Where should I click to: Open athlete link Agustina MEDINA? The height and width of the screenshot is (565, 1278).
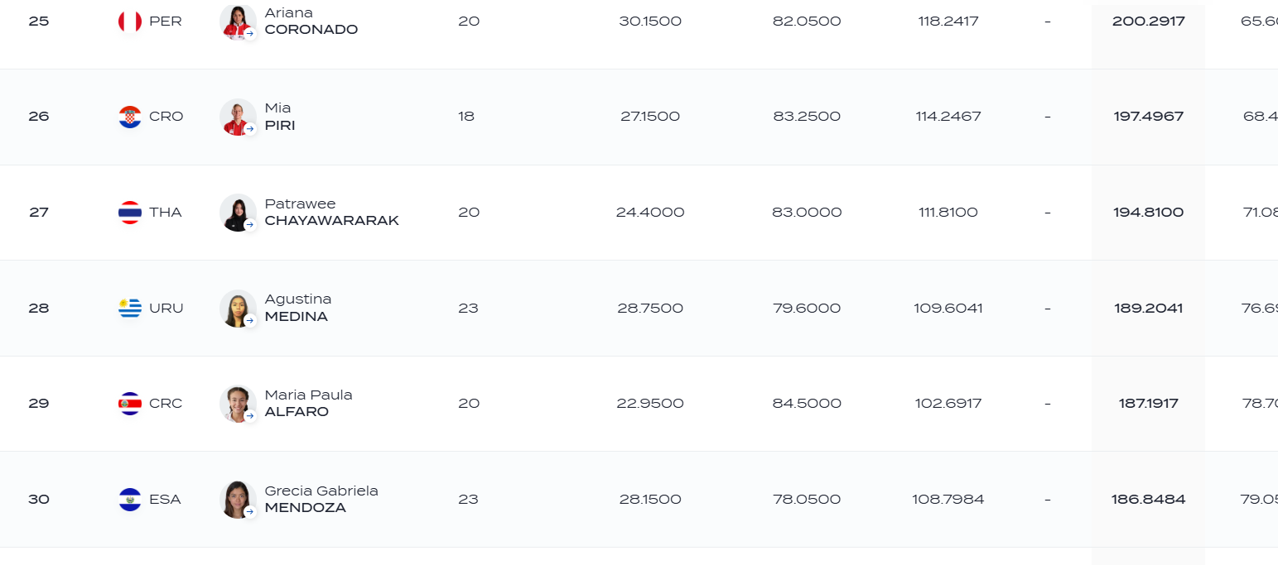pos(298,308)
